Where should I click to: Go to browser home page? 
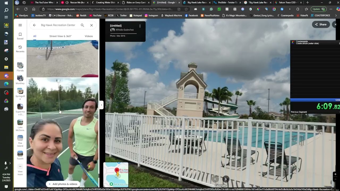(x=33, y=9)
